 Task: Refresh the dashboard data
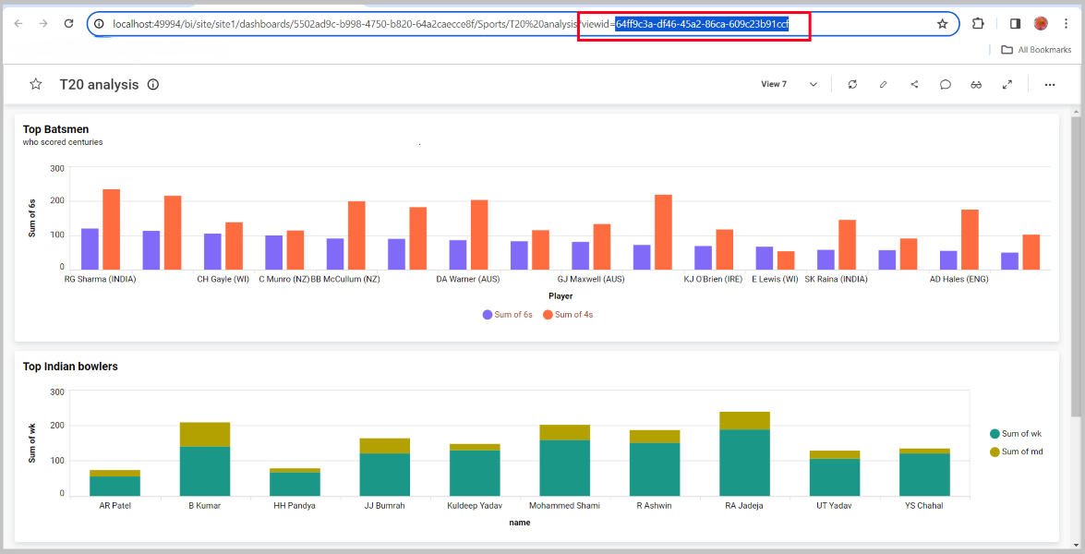(x=852, y=84)
